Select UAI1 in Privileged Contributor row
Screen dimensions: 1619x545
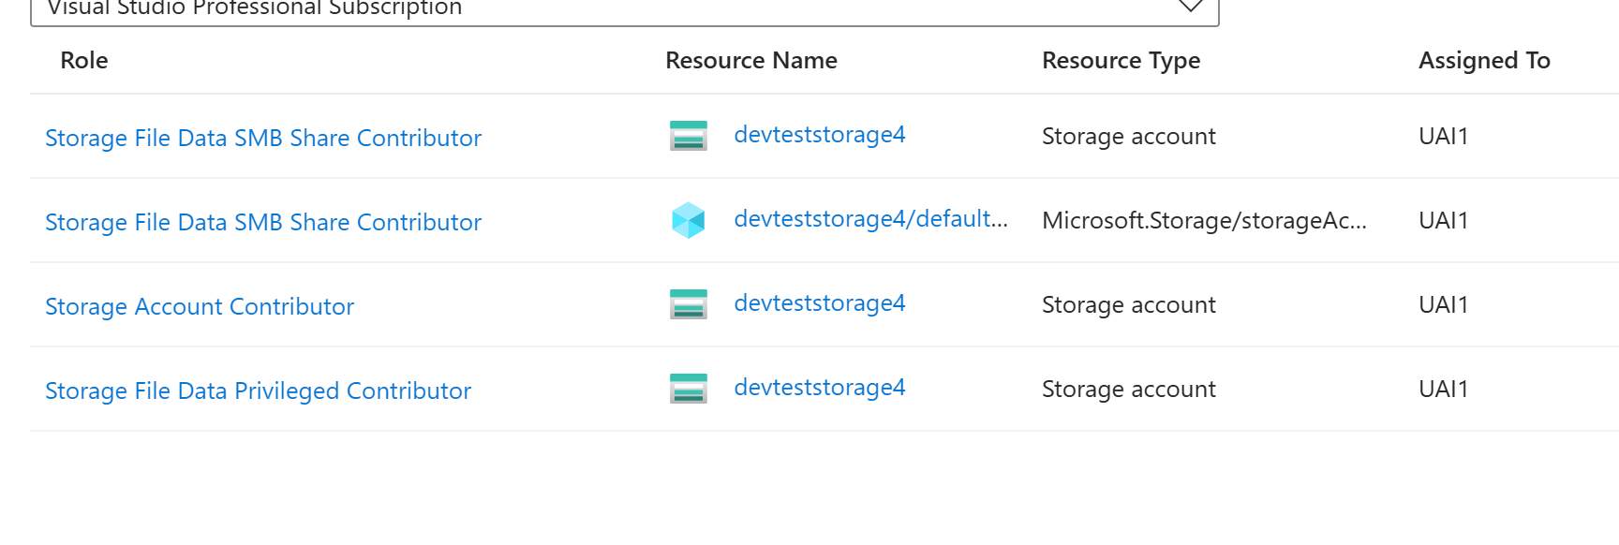(1443, 390)
